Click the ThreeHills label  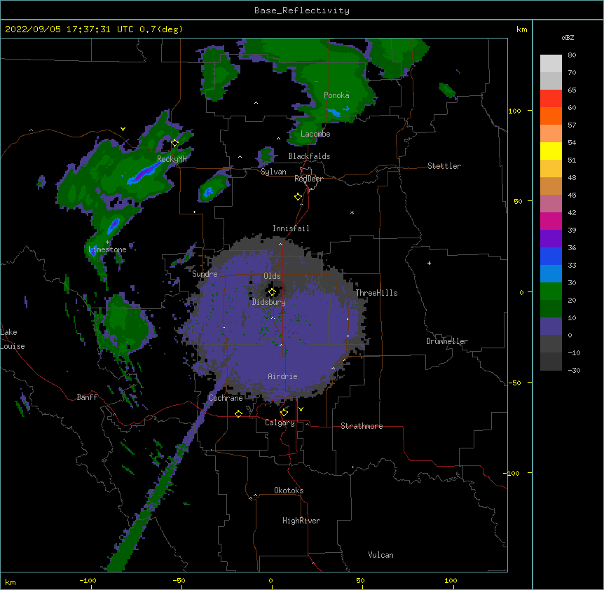(x=376, y=293)
